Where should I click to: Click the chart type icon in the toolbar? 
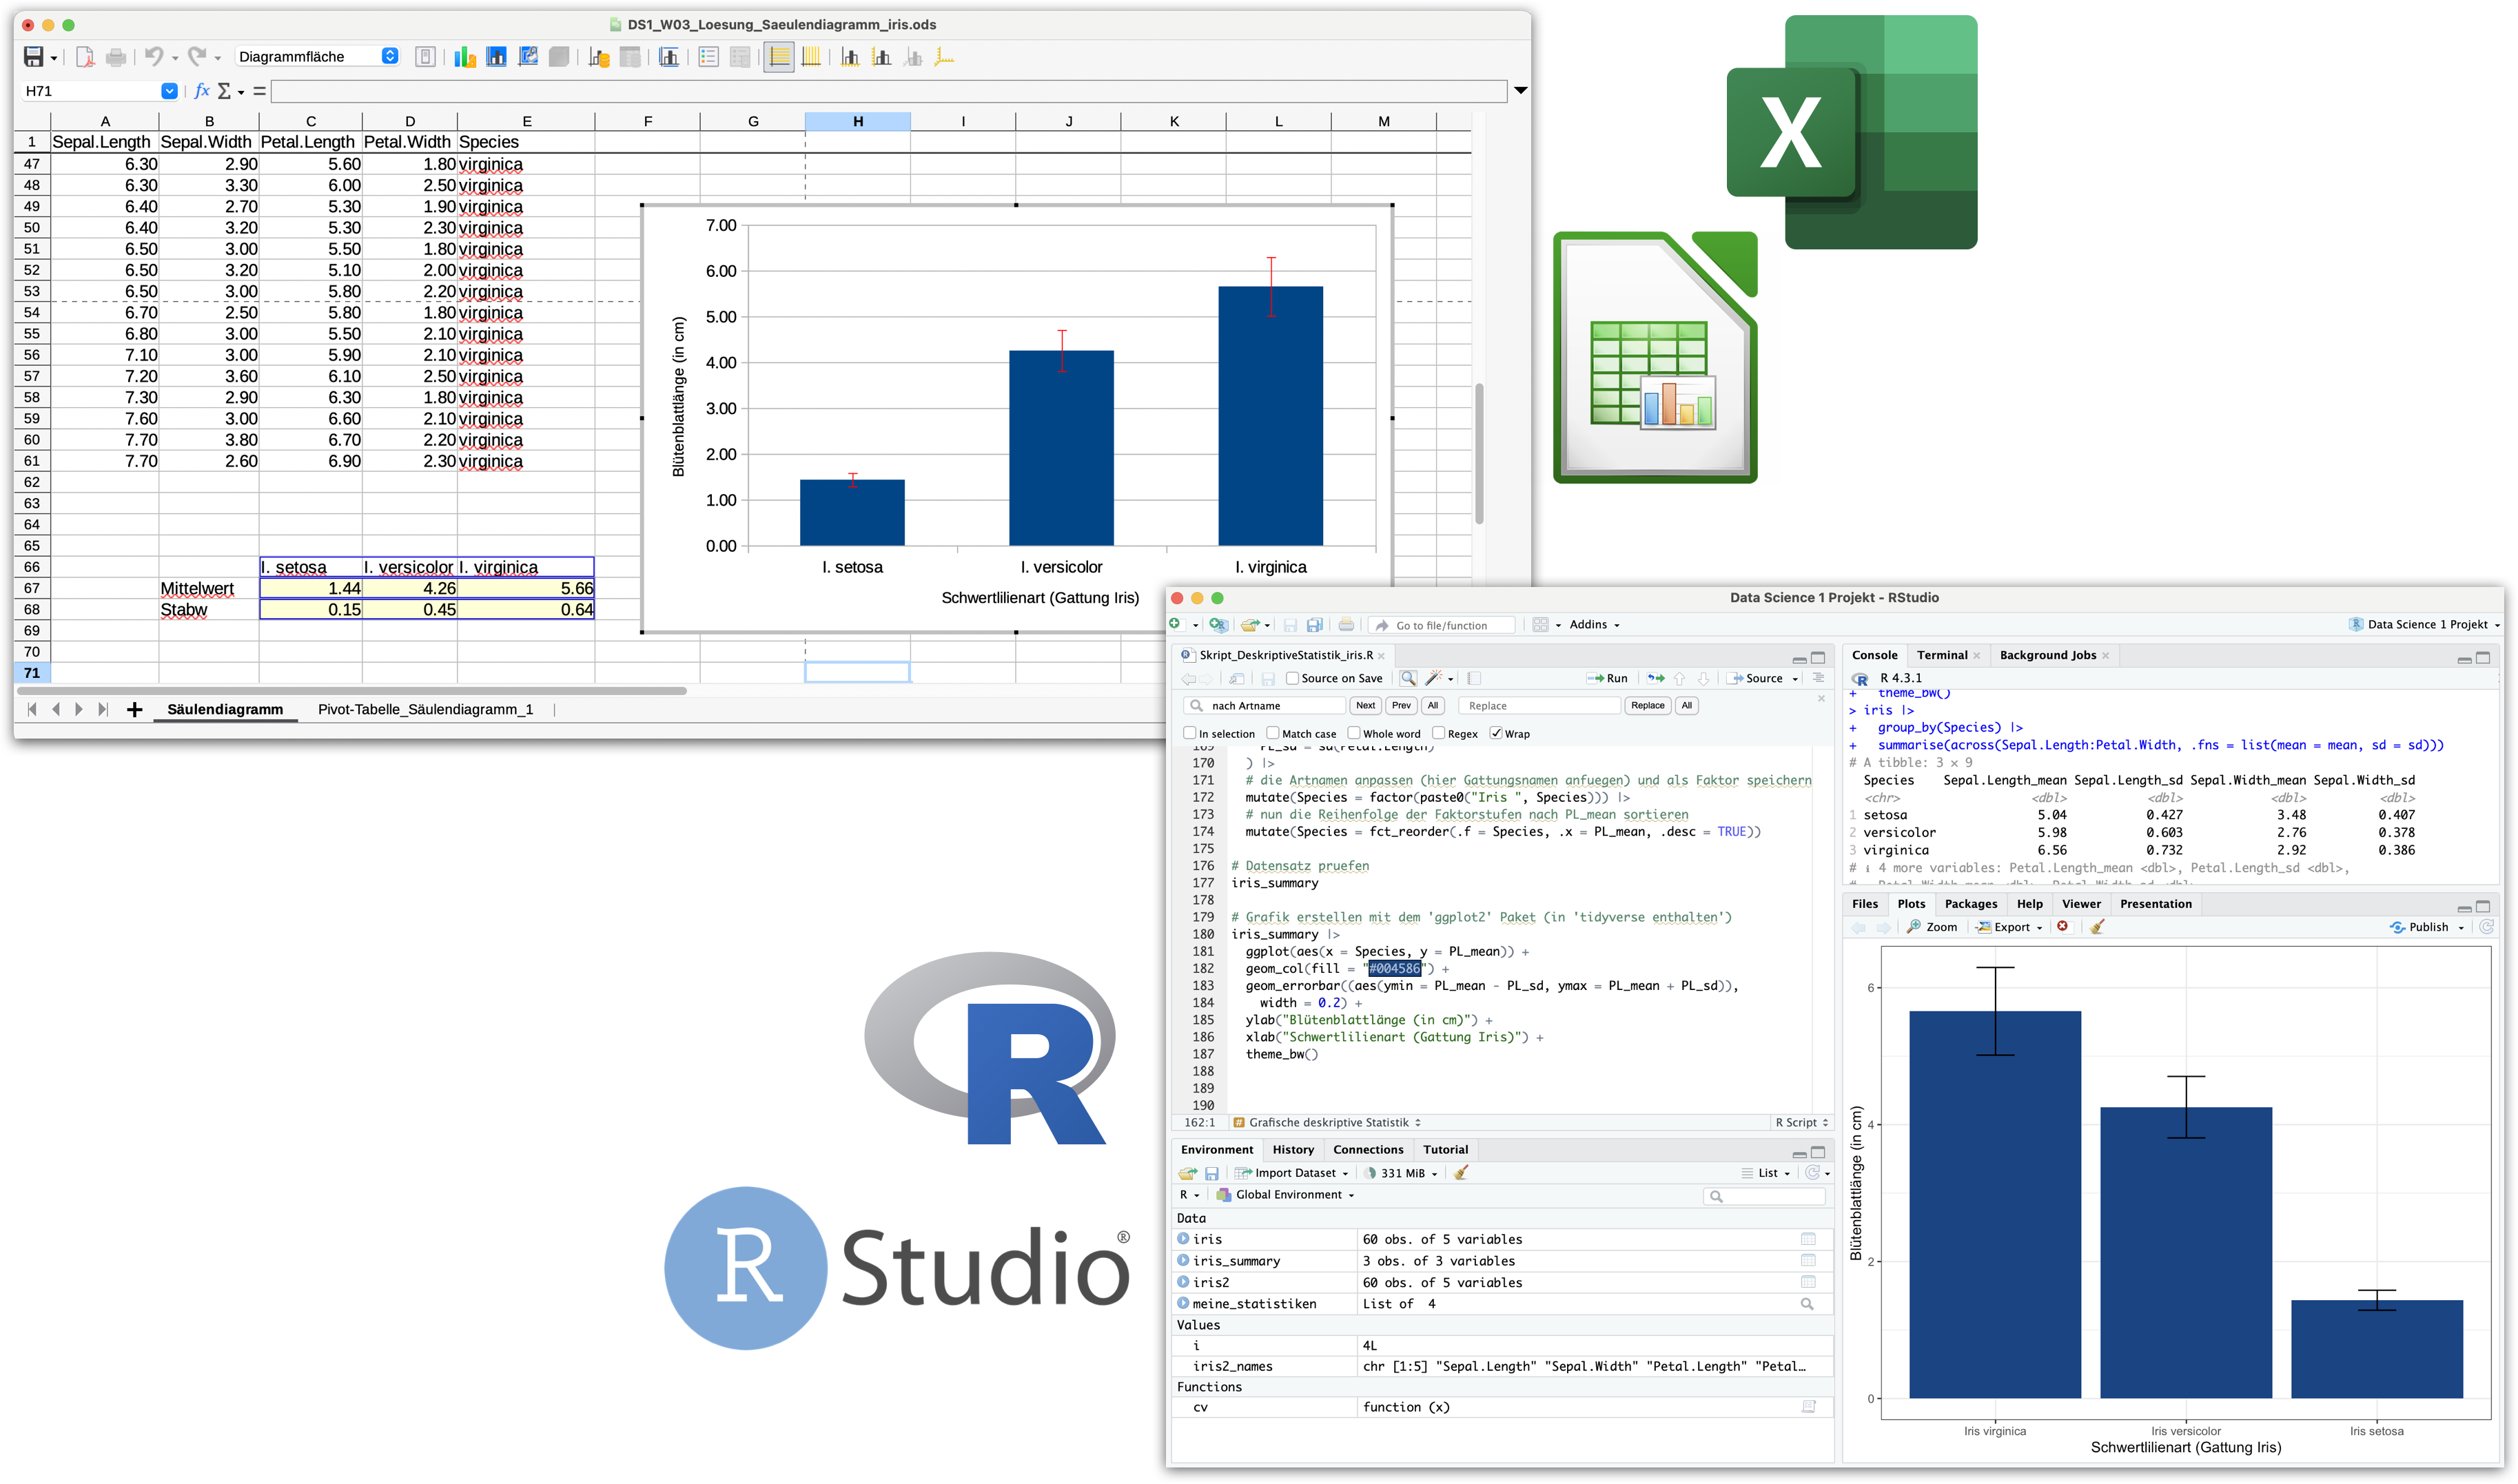coord(464,57)
